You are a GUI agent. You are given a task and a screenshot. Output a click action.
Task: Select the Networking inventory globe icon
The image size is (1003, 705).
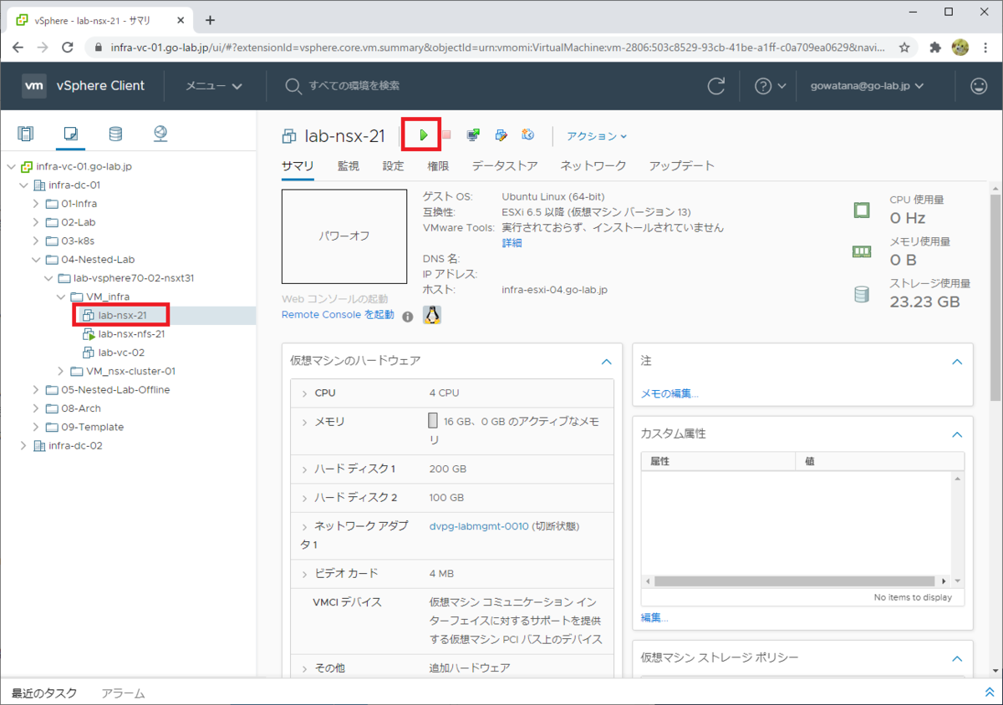click(x=159, y=134)
